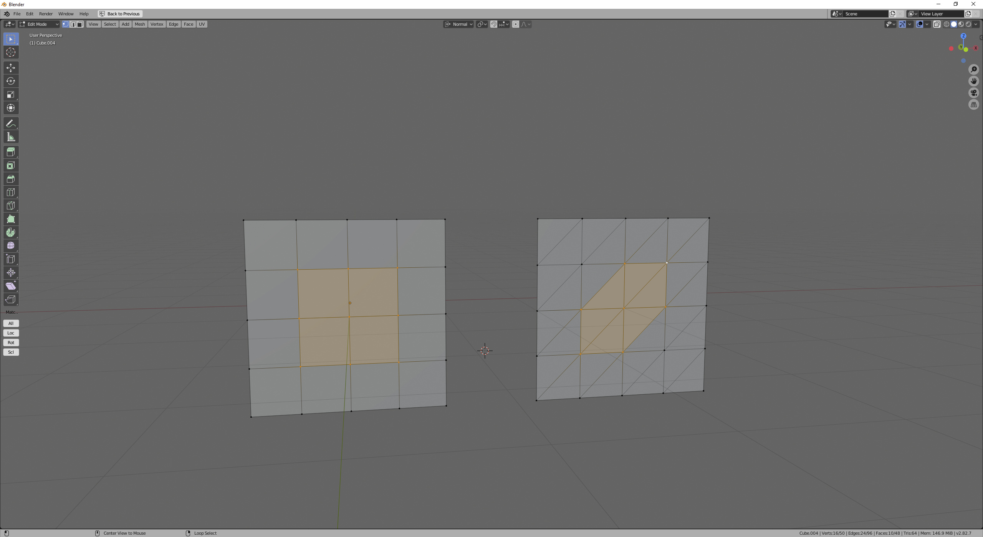Select the Knife tool
This screenshot has height=537, width=983.
(x=11, y=206)
